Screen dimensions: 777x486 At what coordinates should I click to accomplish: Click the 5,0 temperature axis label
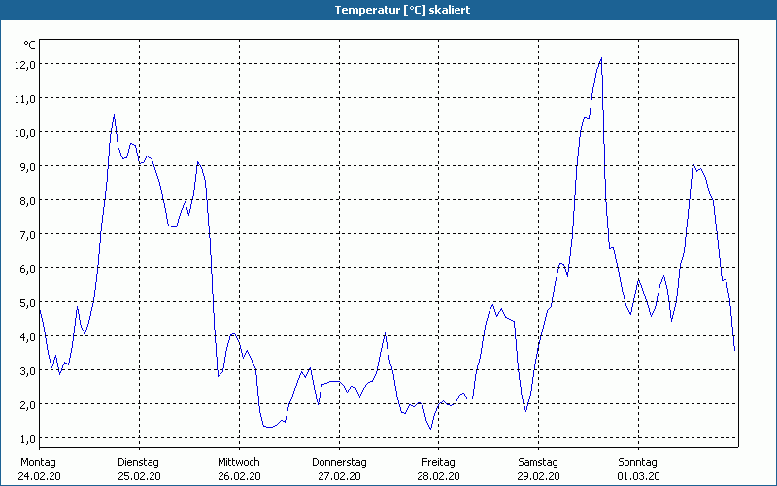[24, 302]
